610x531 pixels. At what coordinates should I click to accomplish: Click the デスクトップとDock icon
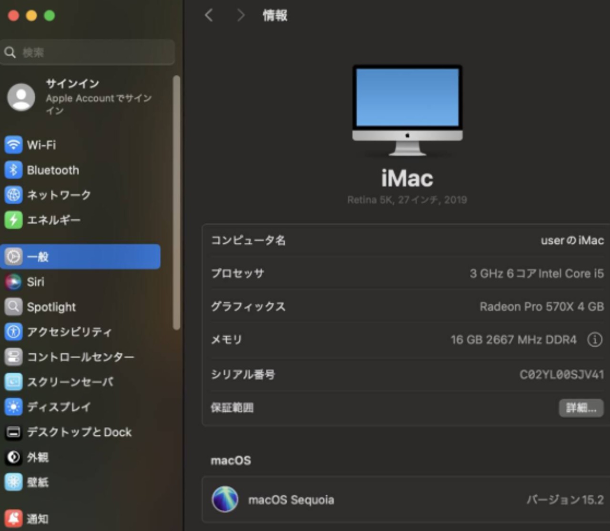point(13,432)
